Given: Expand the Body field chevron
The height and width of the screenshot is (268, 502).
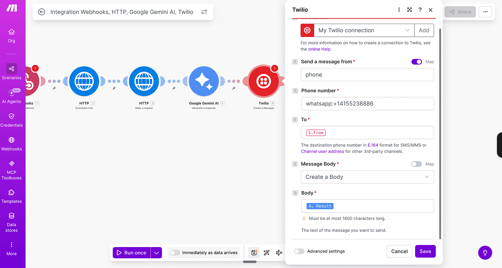Looking at the screenshot, I should 295,193.
